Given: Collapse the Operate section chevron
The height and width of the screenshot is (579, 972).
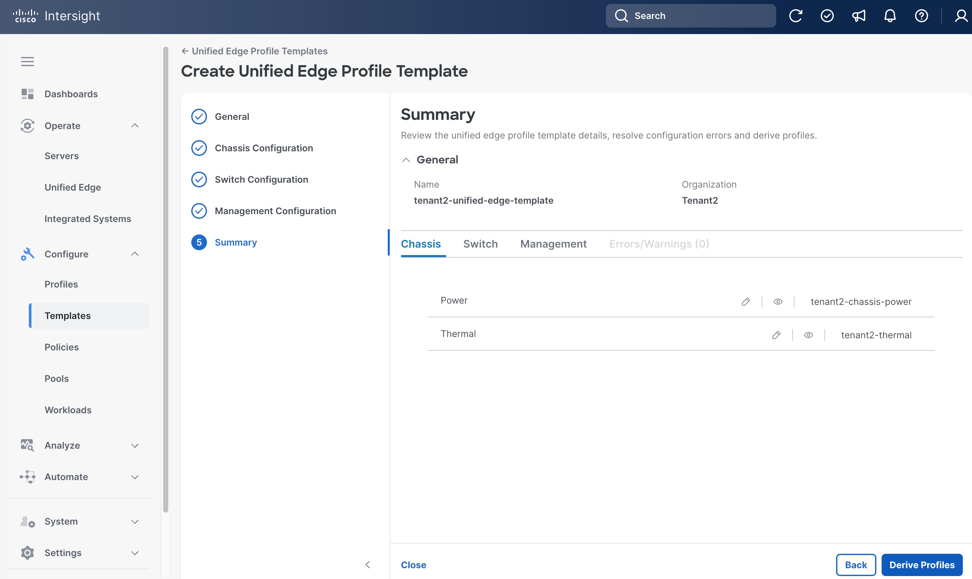Looking at the screenshot, I should click(135, 126).
